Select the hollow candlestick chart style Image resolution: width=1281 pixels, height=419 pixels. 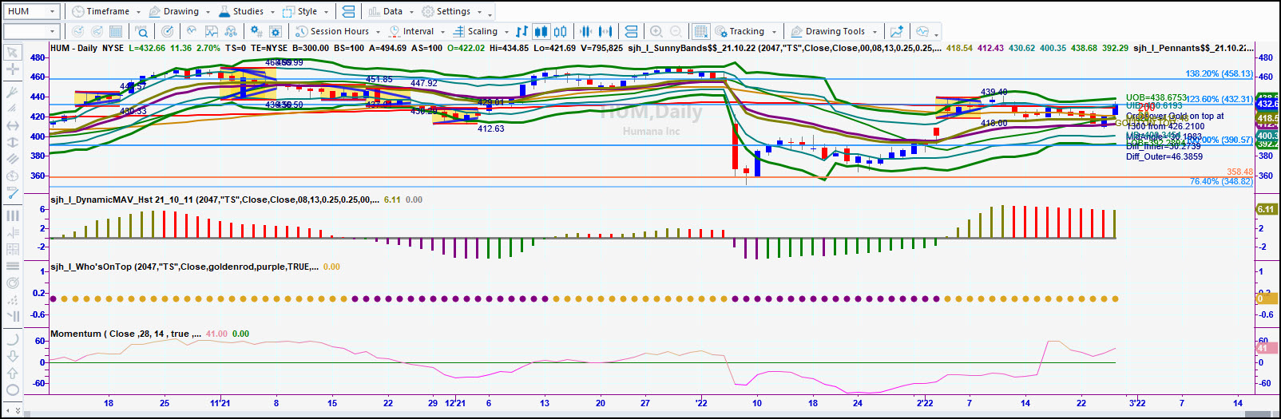point(561,31)
